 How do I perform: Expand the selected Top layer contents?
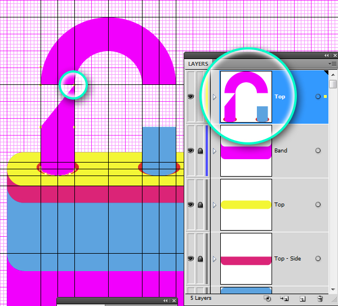215,97
